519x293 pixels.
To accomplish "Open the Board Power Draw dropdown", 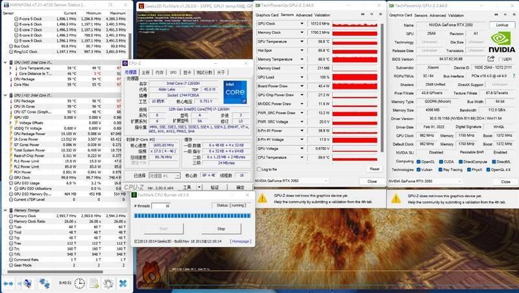I will 302,86.
